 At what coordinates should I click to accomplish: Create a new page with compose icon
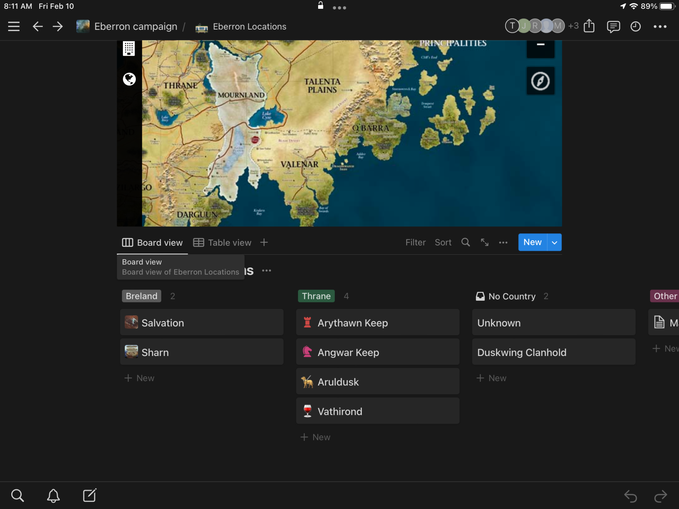click(x=90, y=495)
